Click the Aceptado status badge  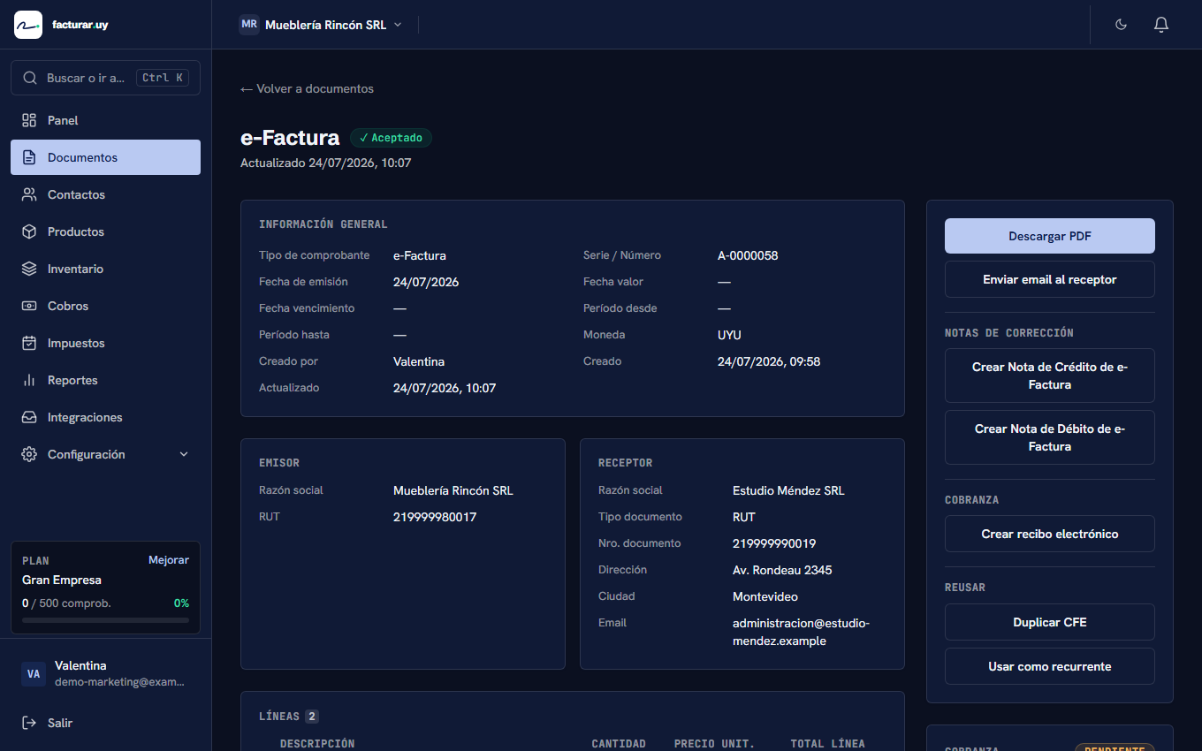tap(391, 138)
